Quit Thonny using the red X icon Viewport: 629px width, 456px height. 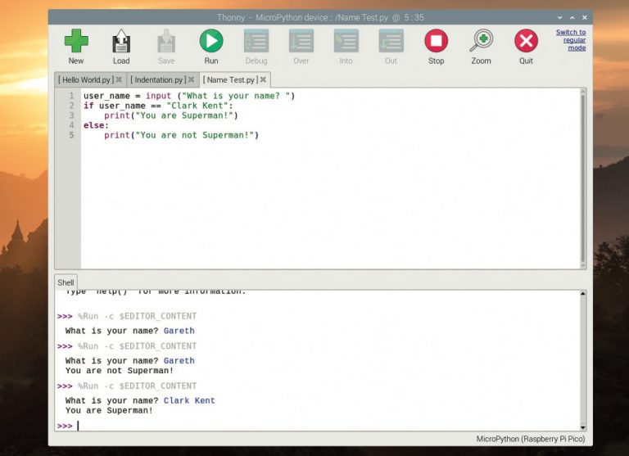526,41
